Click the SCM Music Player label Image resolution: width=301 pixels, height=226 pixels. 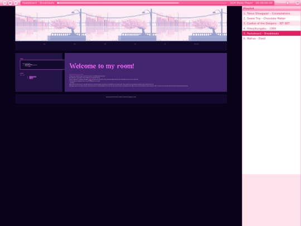click(241, 3)
